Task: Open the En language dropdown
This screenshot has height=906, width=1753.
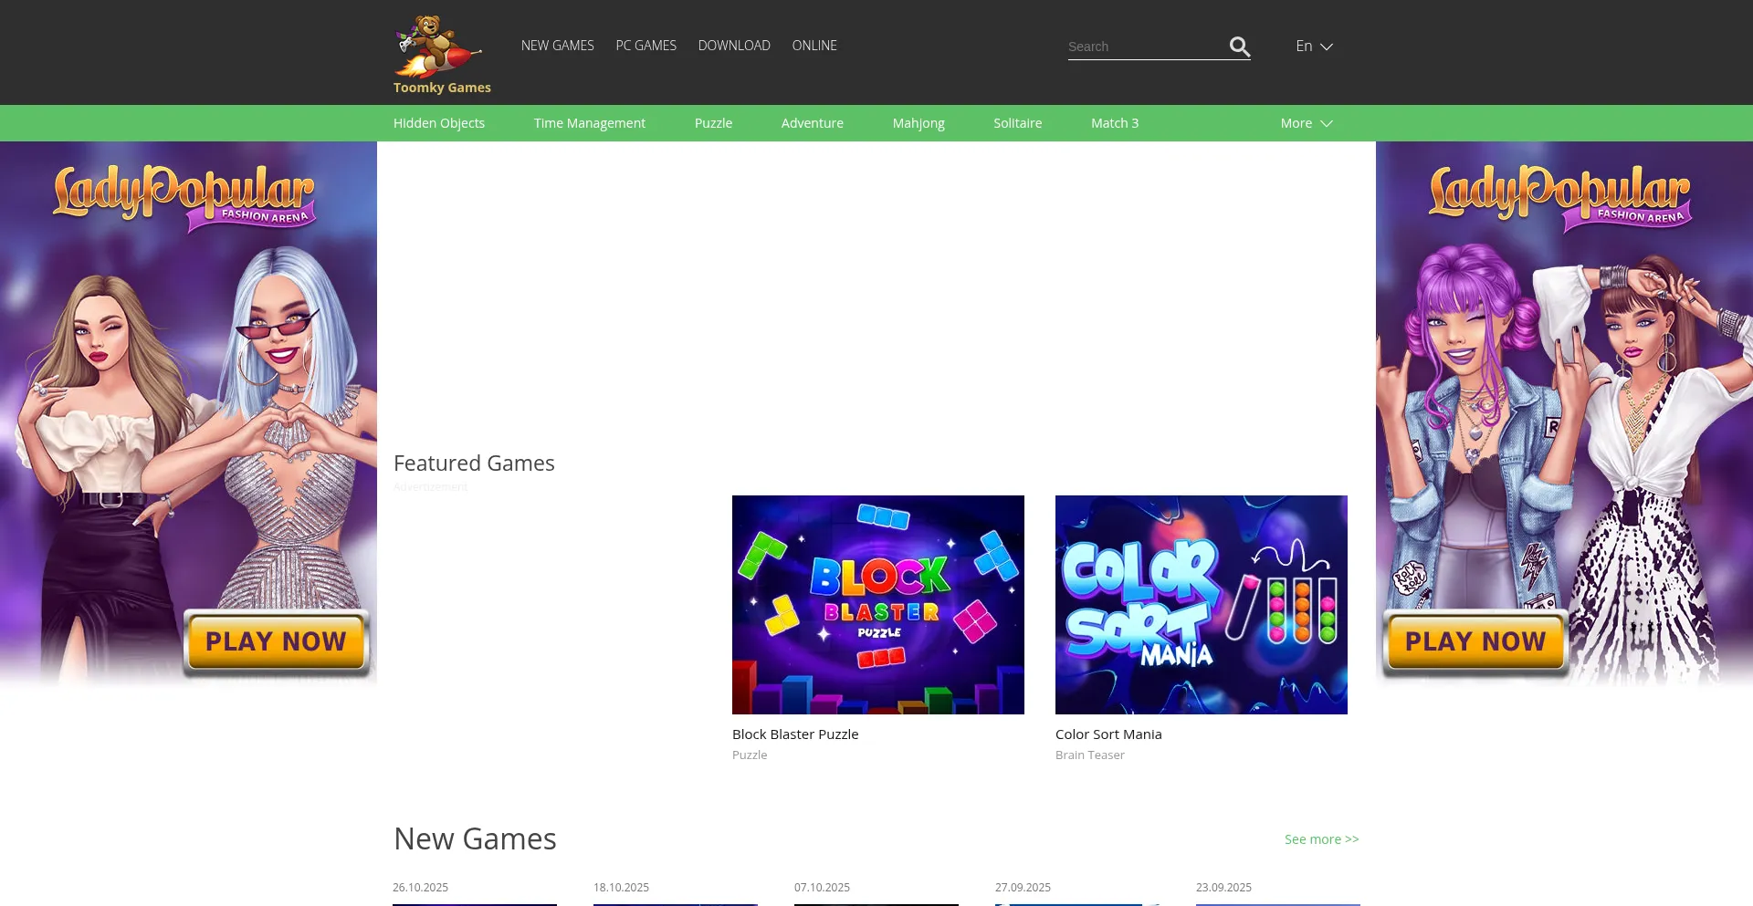Action: 1314,47
